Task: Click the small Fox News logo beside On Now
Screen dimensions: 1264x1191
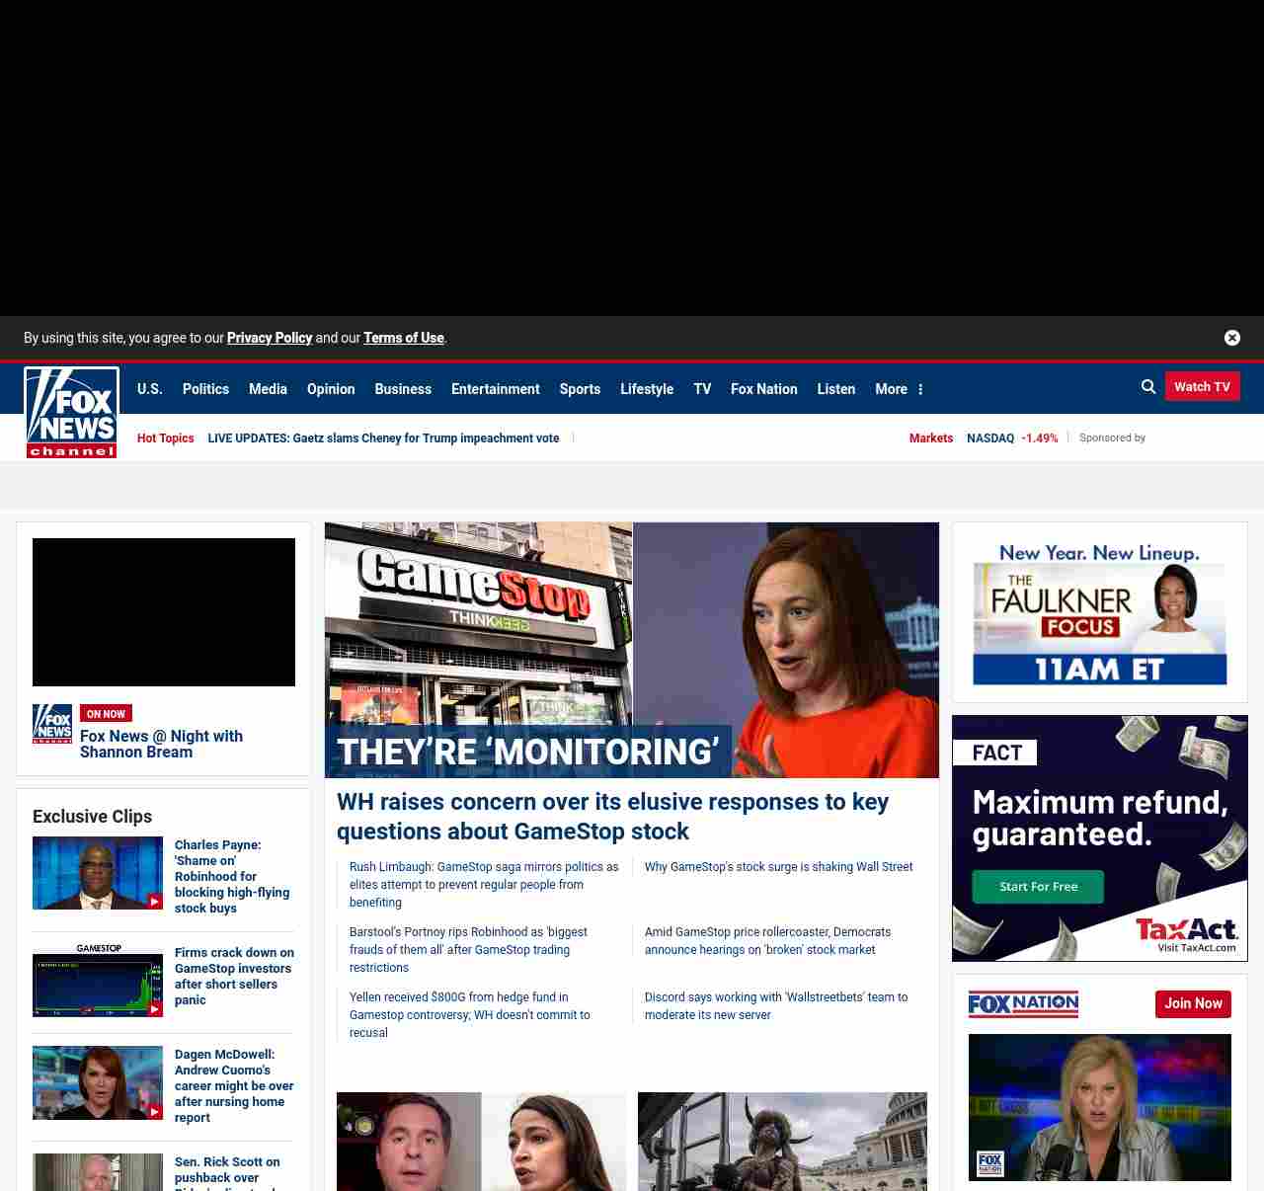Action: point(52,724)
